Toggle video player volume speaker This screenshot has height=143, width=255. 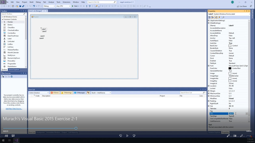(x=6, y=136)
